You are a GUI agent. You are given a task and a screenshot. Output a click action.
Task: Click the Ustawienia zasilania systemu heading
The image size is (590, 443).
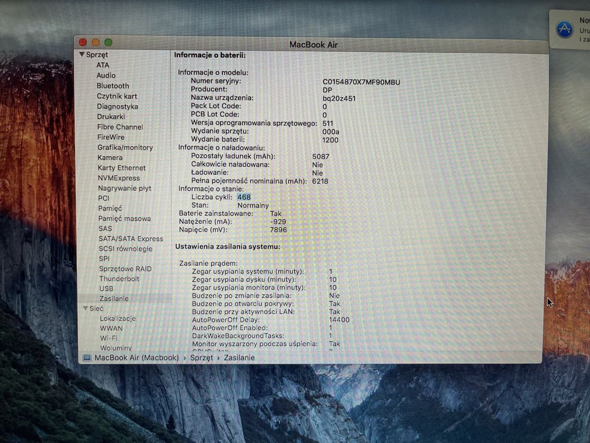(228, 247)
